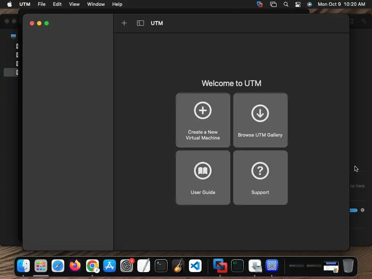Viewport: 372px width, 279px height.
Task: Click the UTM icon in the Dock
Action: (x=272, y=266)
